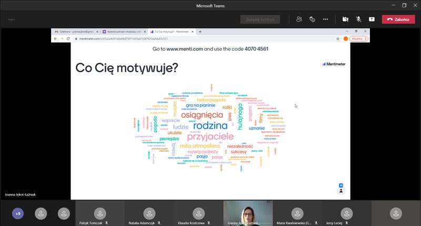
Task: Click the Mentimeter logo on the slide
Action: point(333,63)
